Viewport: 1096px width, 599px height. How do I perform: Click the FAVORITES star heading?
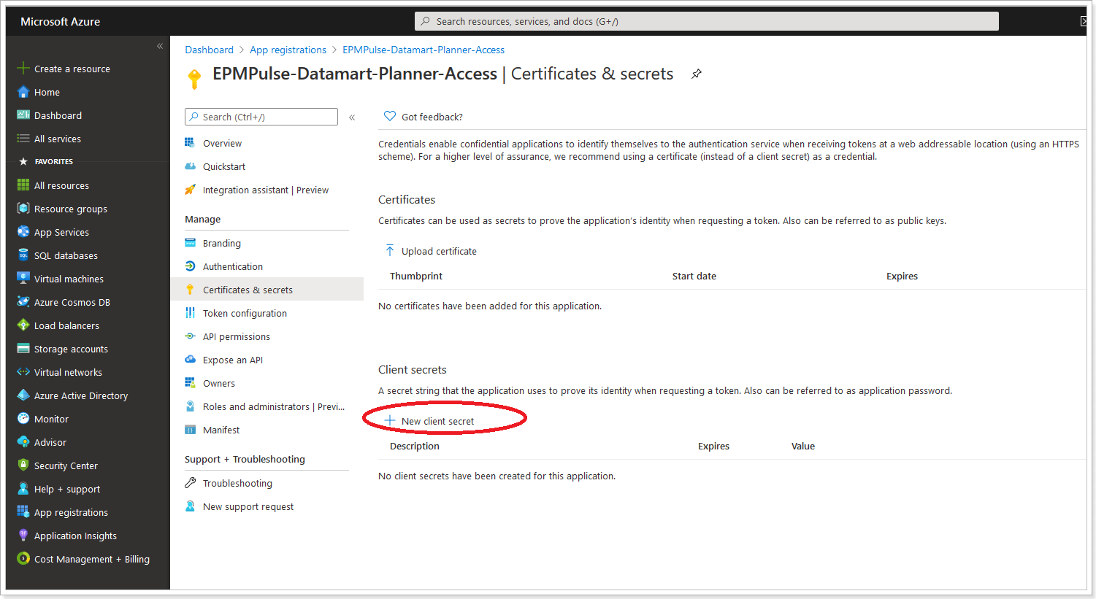[x=47, y=161]
